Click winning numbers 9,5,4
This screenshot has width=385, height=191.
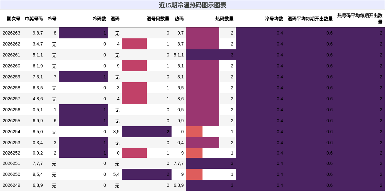[x=38, y=174]
